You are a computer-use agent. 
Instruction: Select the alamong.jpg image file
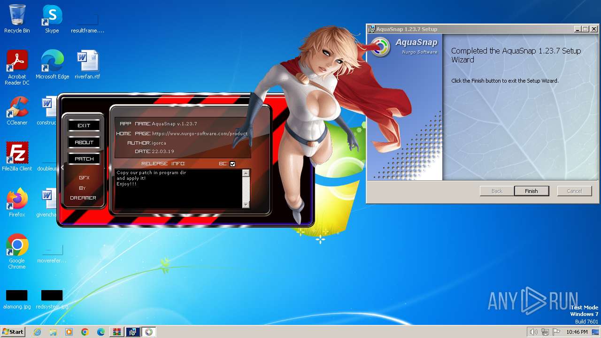[17, 300]
